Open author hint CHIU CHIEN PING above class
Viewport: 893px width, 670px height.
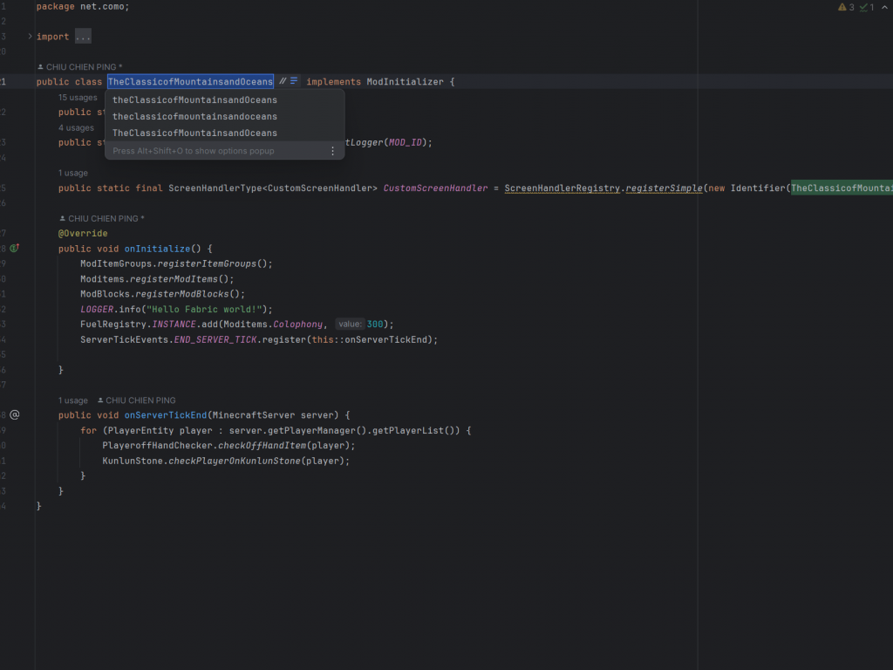tap(79, 66)
